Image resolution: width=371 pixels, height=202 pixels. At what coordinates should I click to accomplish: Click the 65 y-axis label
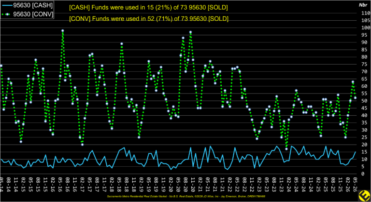pos(364,79)
